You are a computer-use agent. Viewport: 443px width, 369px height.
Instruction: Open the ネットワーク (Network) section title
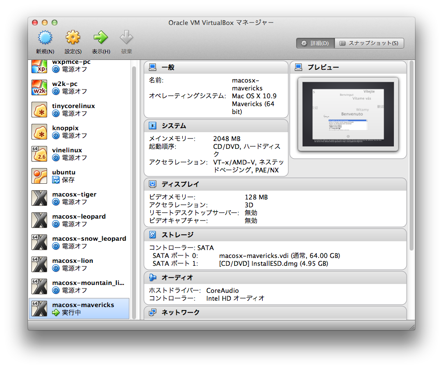pos(180,312)
